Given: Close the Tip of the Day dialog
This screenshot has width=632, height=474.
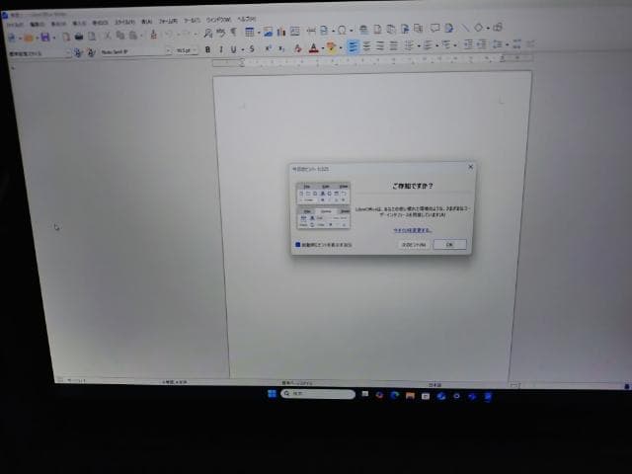Looking at the screenshot, I should 470,167.
